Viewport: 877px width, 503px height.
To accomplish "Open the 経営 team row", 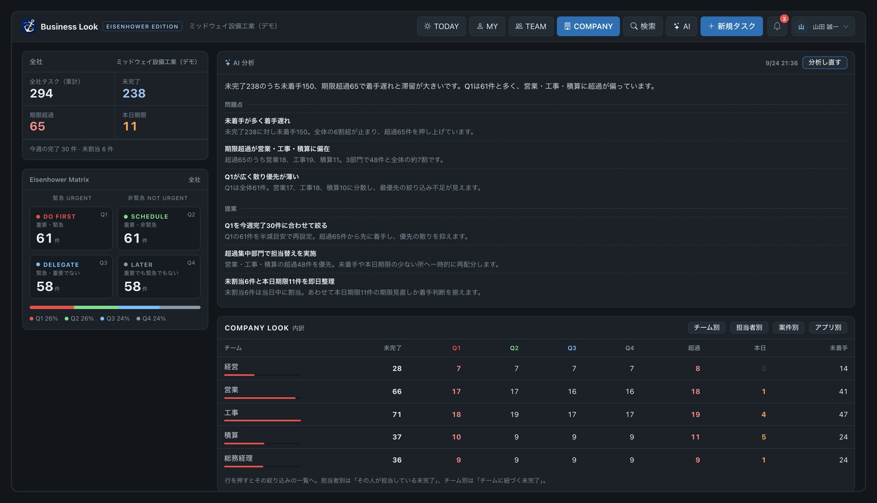I will tap(536, 368).
